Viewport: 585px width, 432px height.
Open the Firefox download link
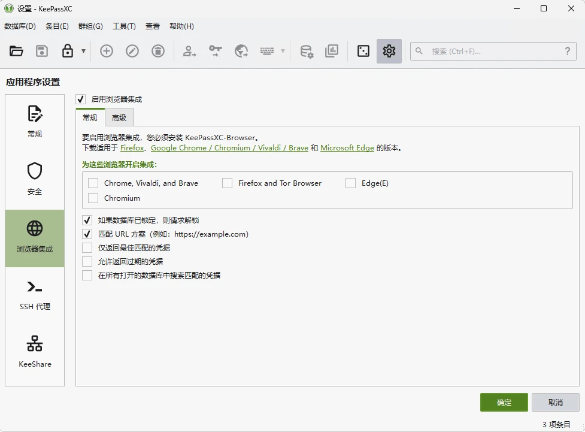coord(132,148)
